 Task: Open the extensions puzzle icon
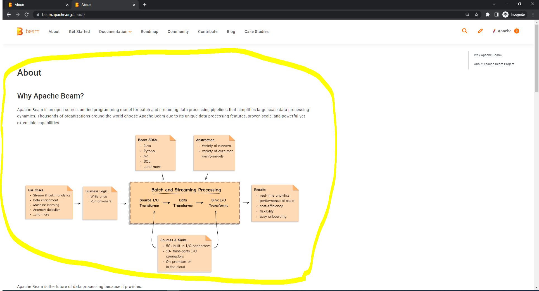click(x=487, y=15)
